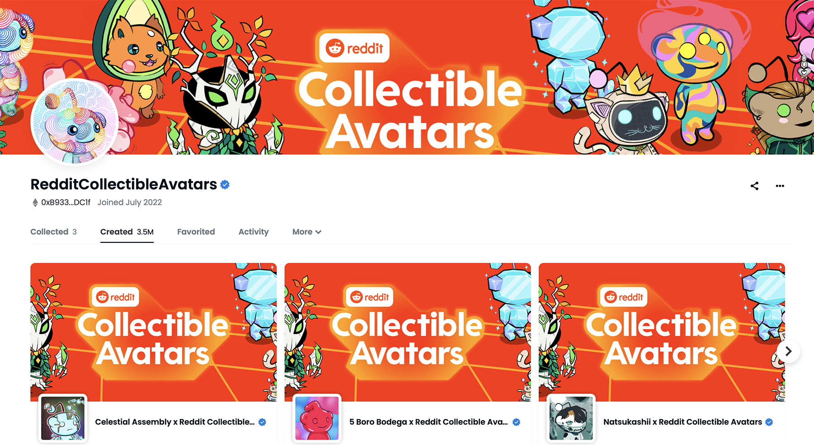The height and width of the screenshot is (445, 814).
Task: Open Celestial Assembly x Reddit Collectible link
Action: click(x=175, y=422)
